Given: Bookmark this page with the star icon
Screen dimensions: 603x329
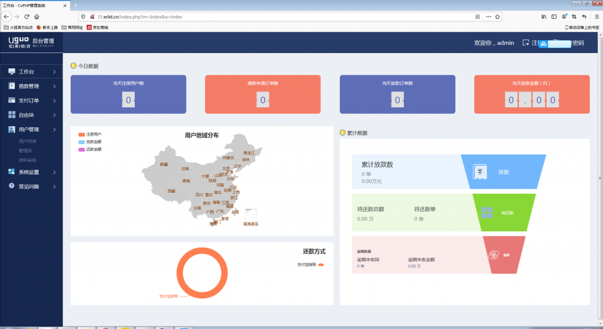Looking at the screenshot, I should point(498,17).
